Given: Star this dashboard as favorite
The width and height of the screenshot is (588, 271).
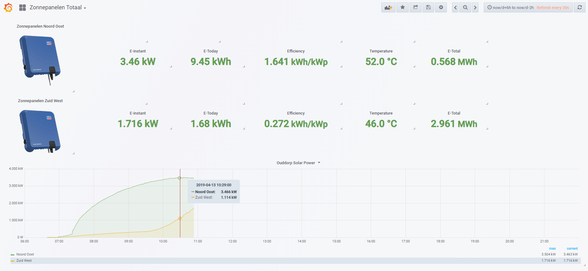Looking at the screenshot, I should point(402,7).
